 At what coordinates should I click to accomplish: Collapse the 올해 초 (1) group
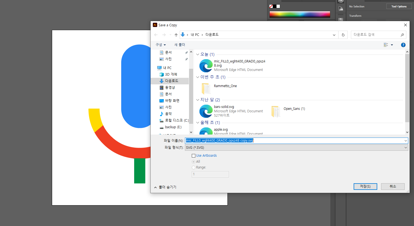[198, 122]
